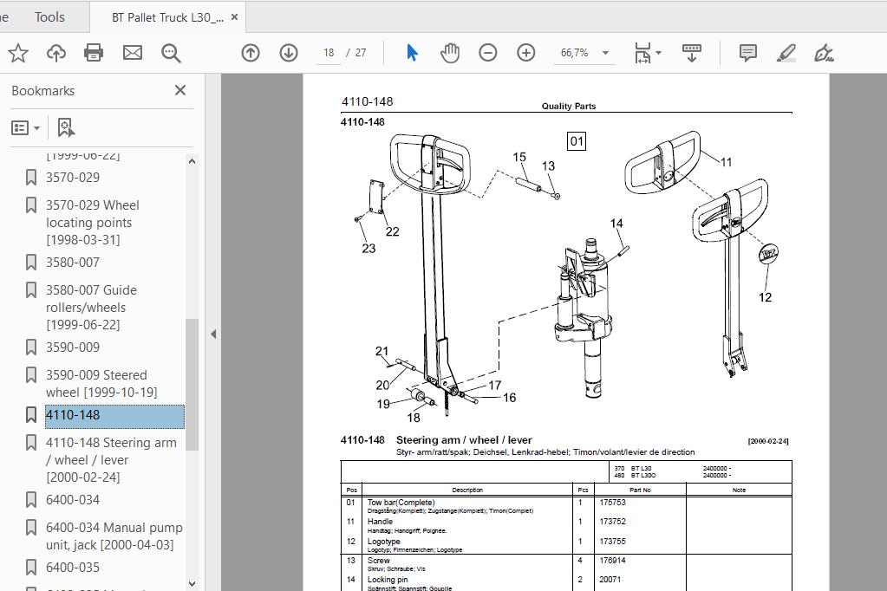Click bookmark ribbon icon beside 3580-007
Viewport: 887px width, 591px height.
coord(31,263)
